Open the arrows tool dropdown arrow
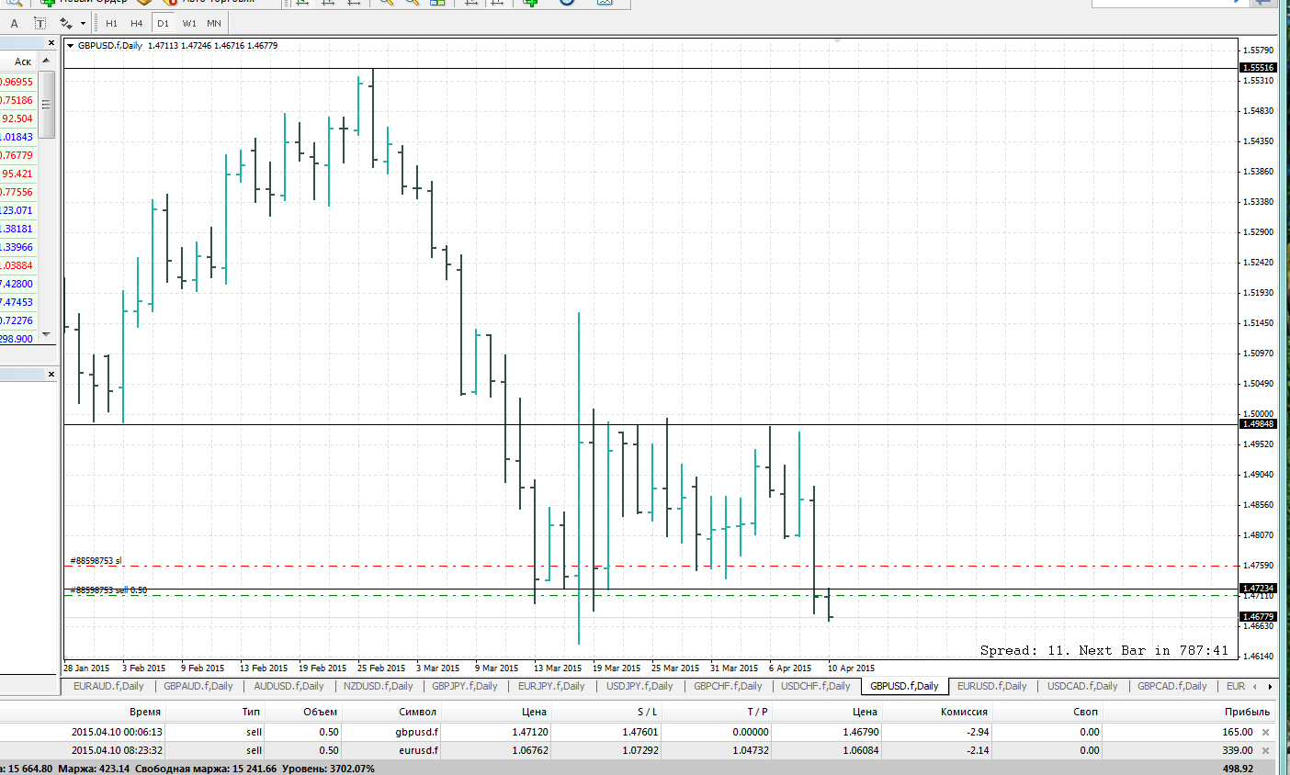The height and width of the screenshot is (775, 1290). coord(83,23)
